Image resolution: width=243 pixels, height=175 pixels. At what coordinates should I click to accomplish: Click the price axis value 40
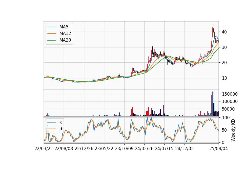pos(224,32)
